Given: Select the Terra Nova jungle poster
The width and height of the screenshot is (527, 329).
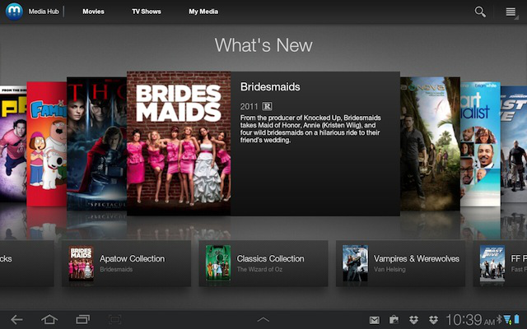Looking at the screenshot, I should pyautogui.click(x=430, y=144).
